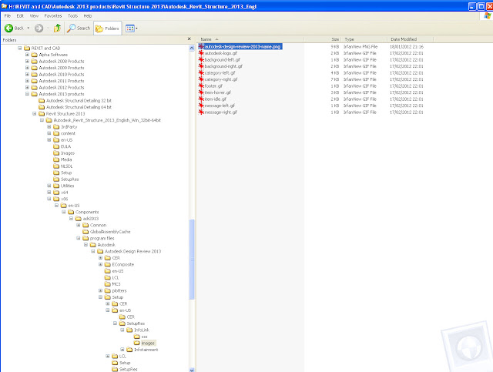Collapse the REVIT and CAD tree node

[20, 48]
